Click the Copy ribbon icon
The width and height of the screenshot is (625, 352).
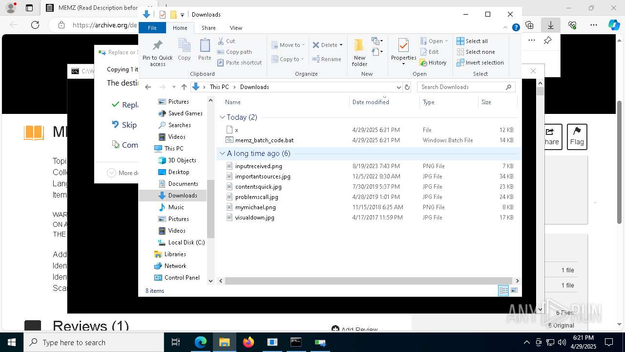(184, 50)
